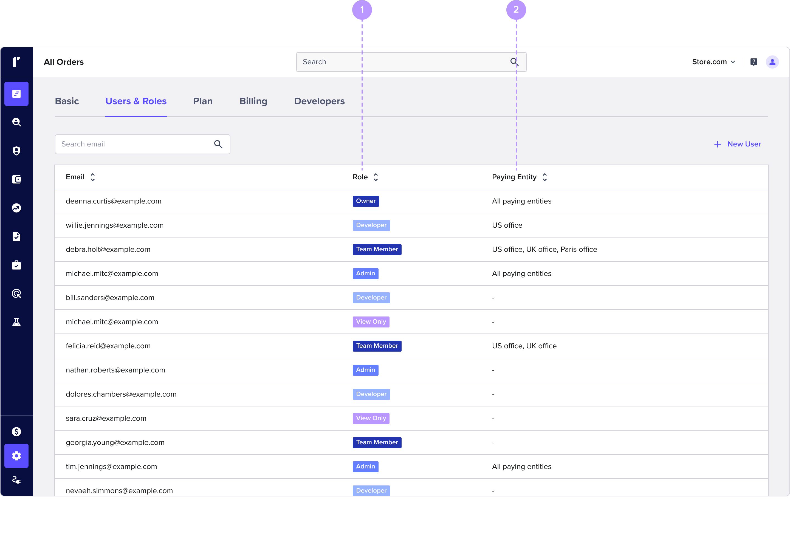Screen dimensions: 790x537
Task: Open the trending analytics sidebar icon
Action: (x=16, y=208)
